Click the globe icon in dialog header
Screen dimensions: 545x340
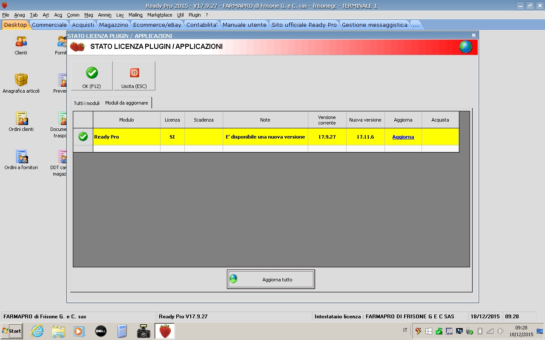466,47
